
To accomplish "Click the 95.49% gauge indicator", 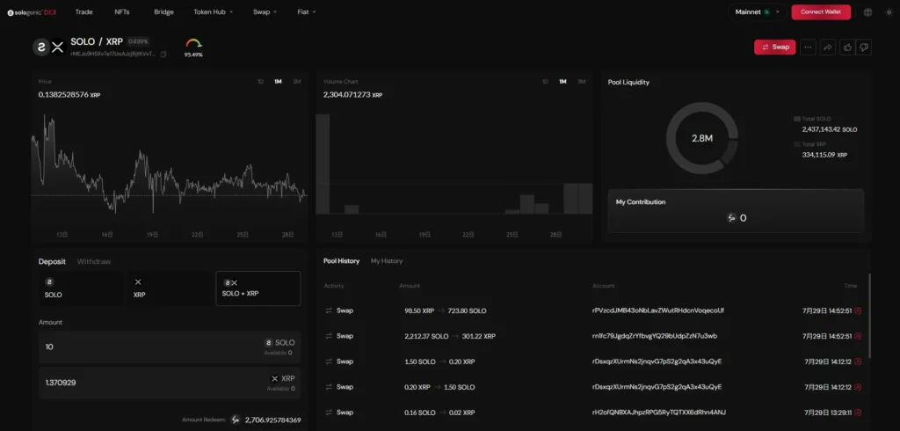I will 193,47.
